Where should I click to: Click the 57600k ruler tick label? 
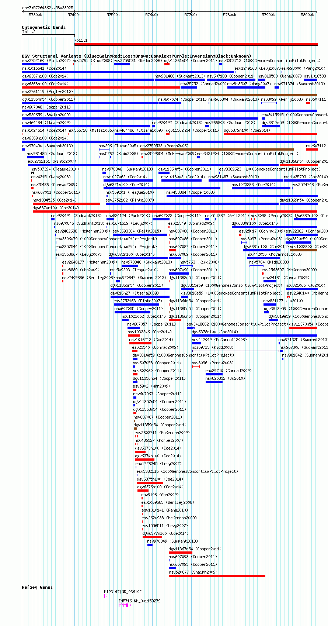point(152,15)
